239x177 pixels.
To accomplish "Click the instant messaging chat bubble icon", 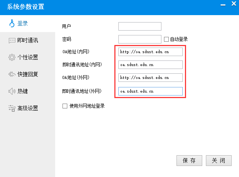I will pyautogui.click(x=12, y=41).
